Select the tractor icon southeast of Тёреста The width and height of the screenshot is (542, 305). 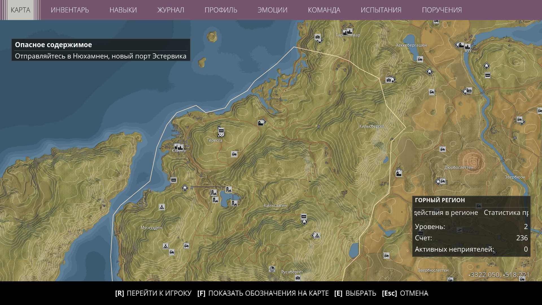234,154
